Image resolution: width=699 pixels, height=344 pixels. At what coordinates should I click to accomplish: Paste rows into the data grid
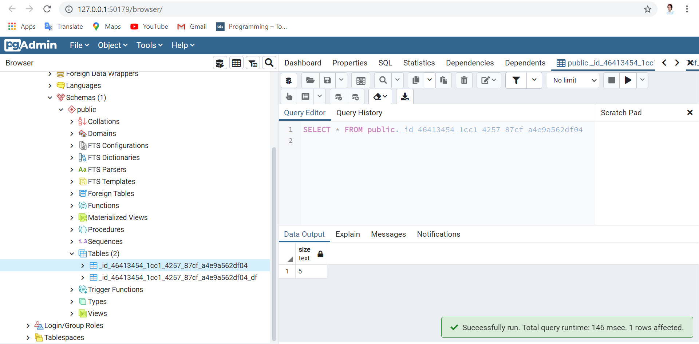coord(443,80)
